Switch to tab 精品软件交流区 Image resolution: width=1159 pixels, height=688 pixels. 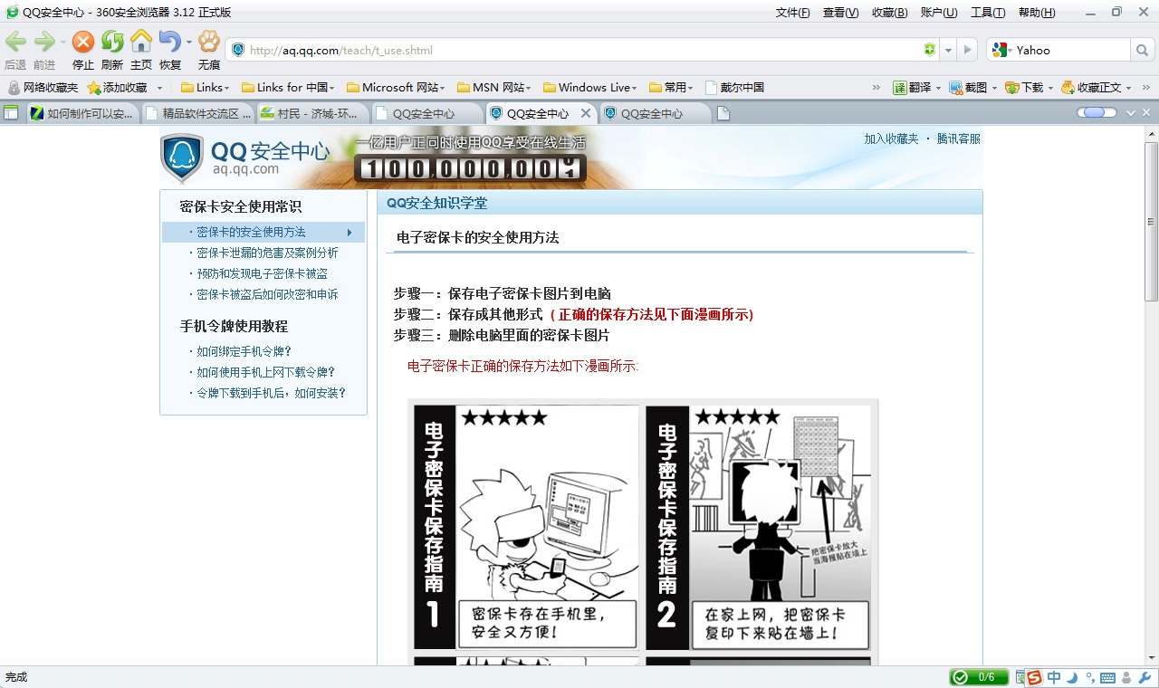197,113
